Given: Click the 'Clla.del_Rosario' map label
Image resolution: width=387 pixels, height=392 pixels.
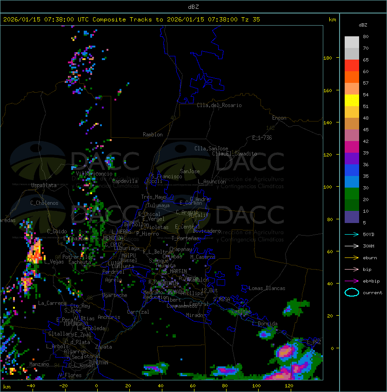Looking at the screenshot, I should pyautogui.click(x=219, y=105).
